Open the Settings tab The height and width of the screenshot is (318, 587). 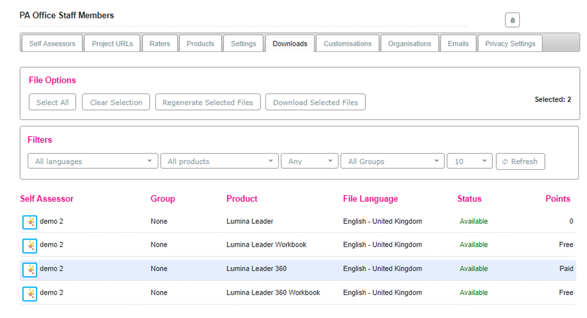243,43
